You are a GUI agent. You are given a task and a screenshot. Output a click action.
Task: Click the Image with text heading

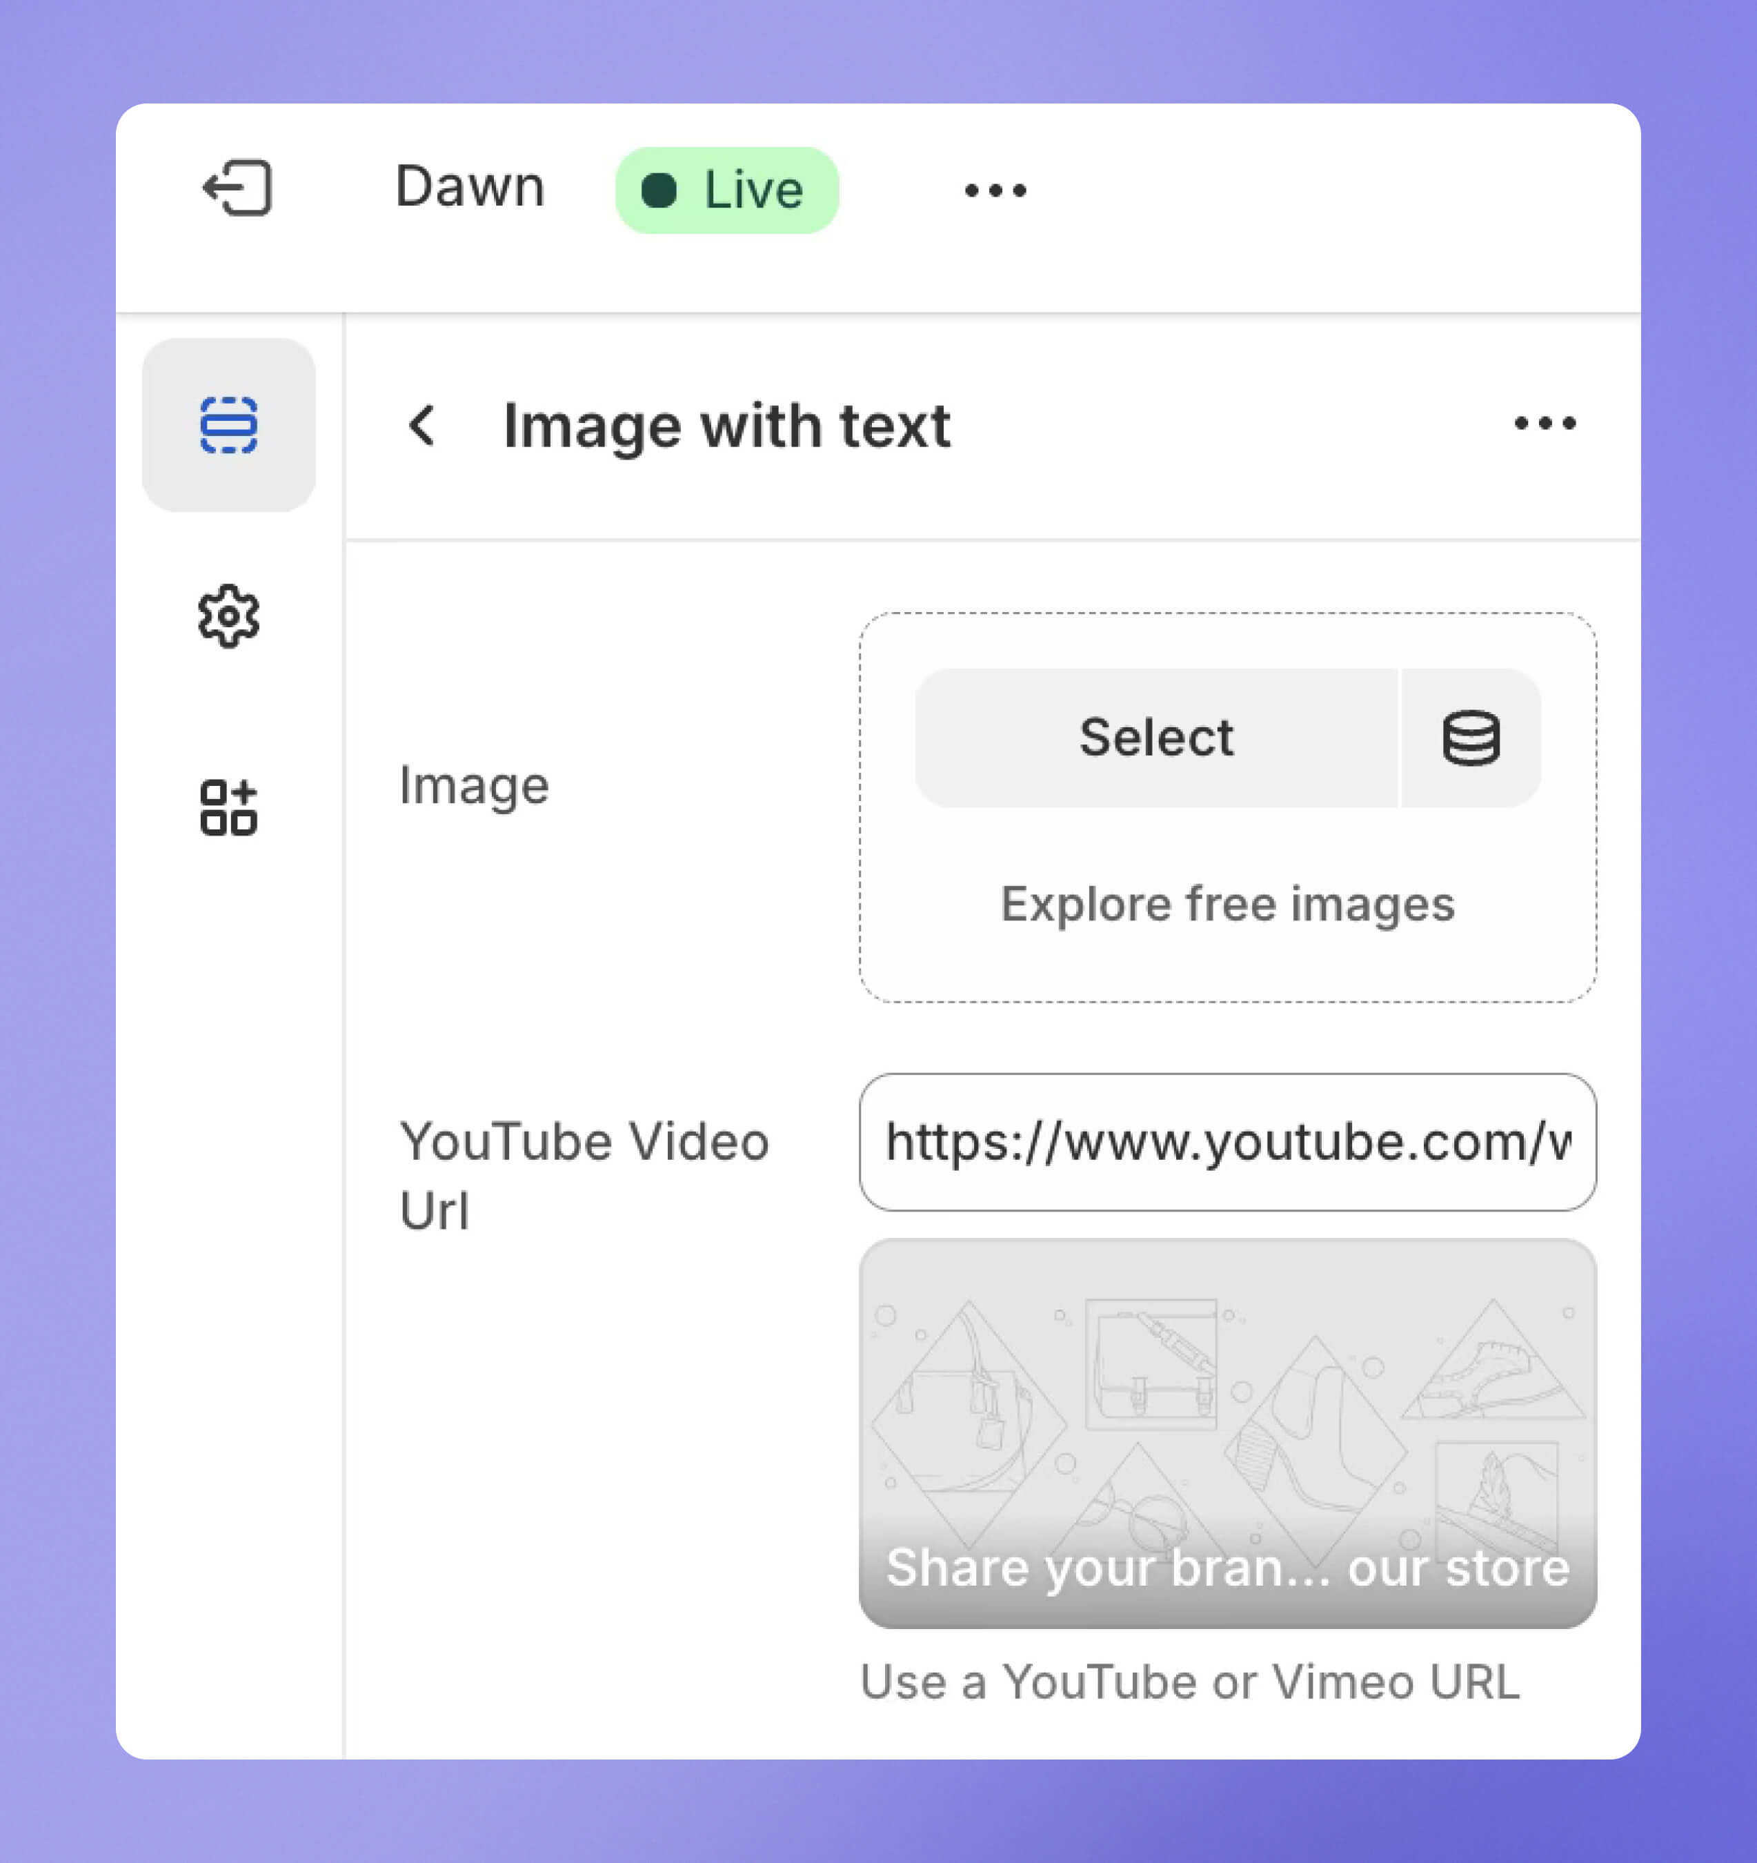726,426
